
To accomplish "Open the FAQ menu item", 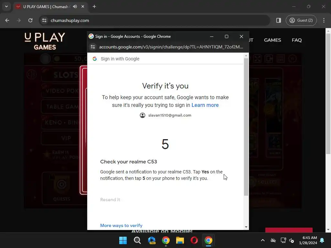I will [x=297, y=40].
